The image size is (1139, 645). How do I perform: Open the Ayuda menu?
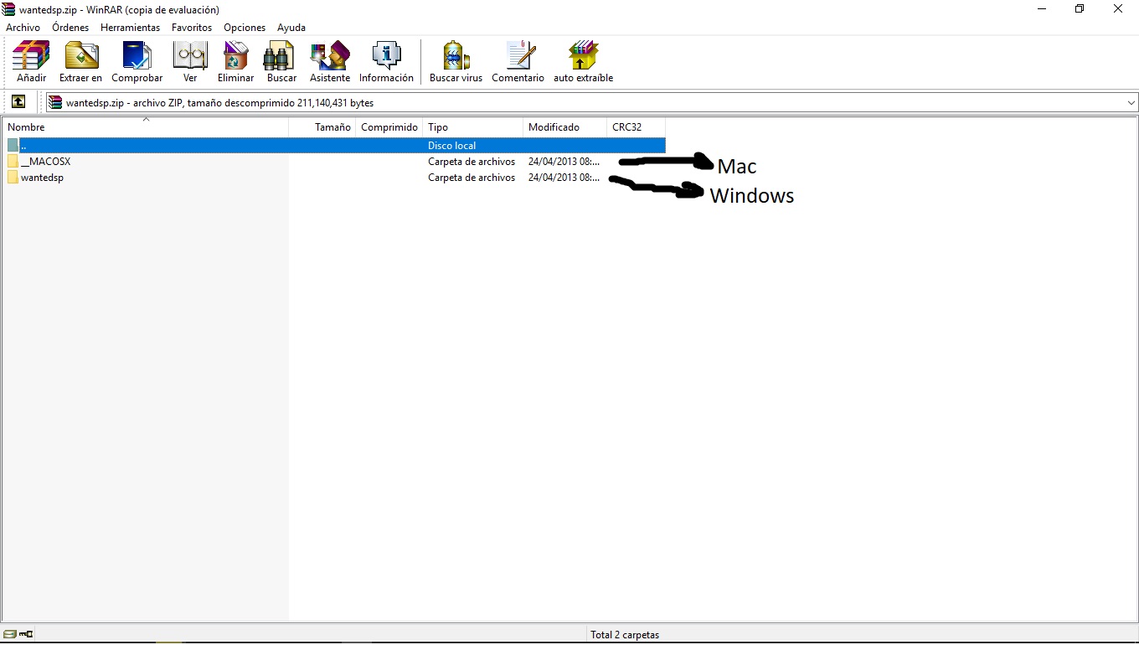[291, 28]
